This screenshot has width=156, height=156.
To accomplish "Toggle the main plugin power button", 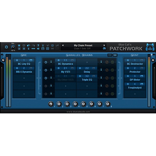I will pyautogui.click(x=6, y=47).
